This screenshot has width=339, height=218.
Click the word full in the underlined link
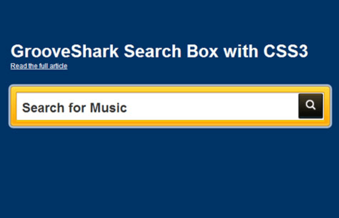(44, 66)
